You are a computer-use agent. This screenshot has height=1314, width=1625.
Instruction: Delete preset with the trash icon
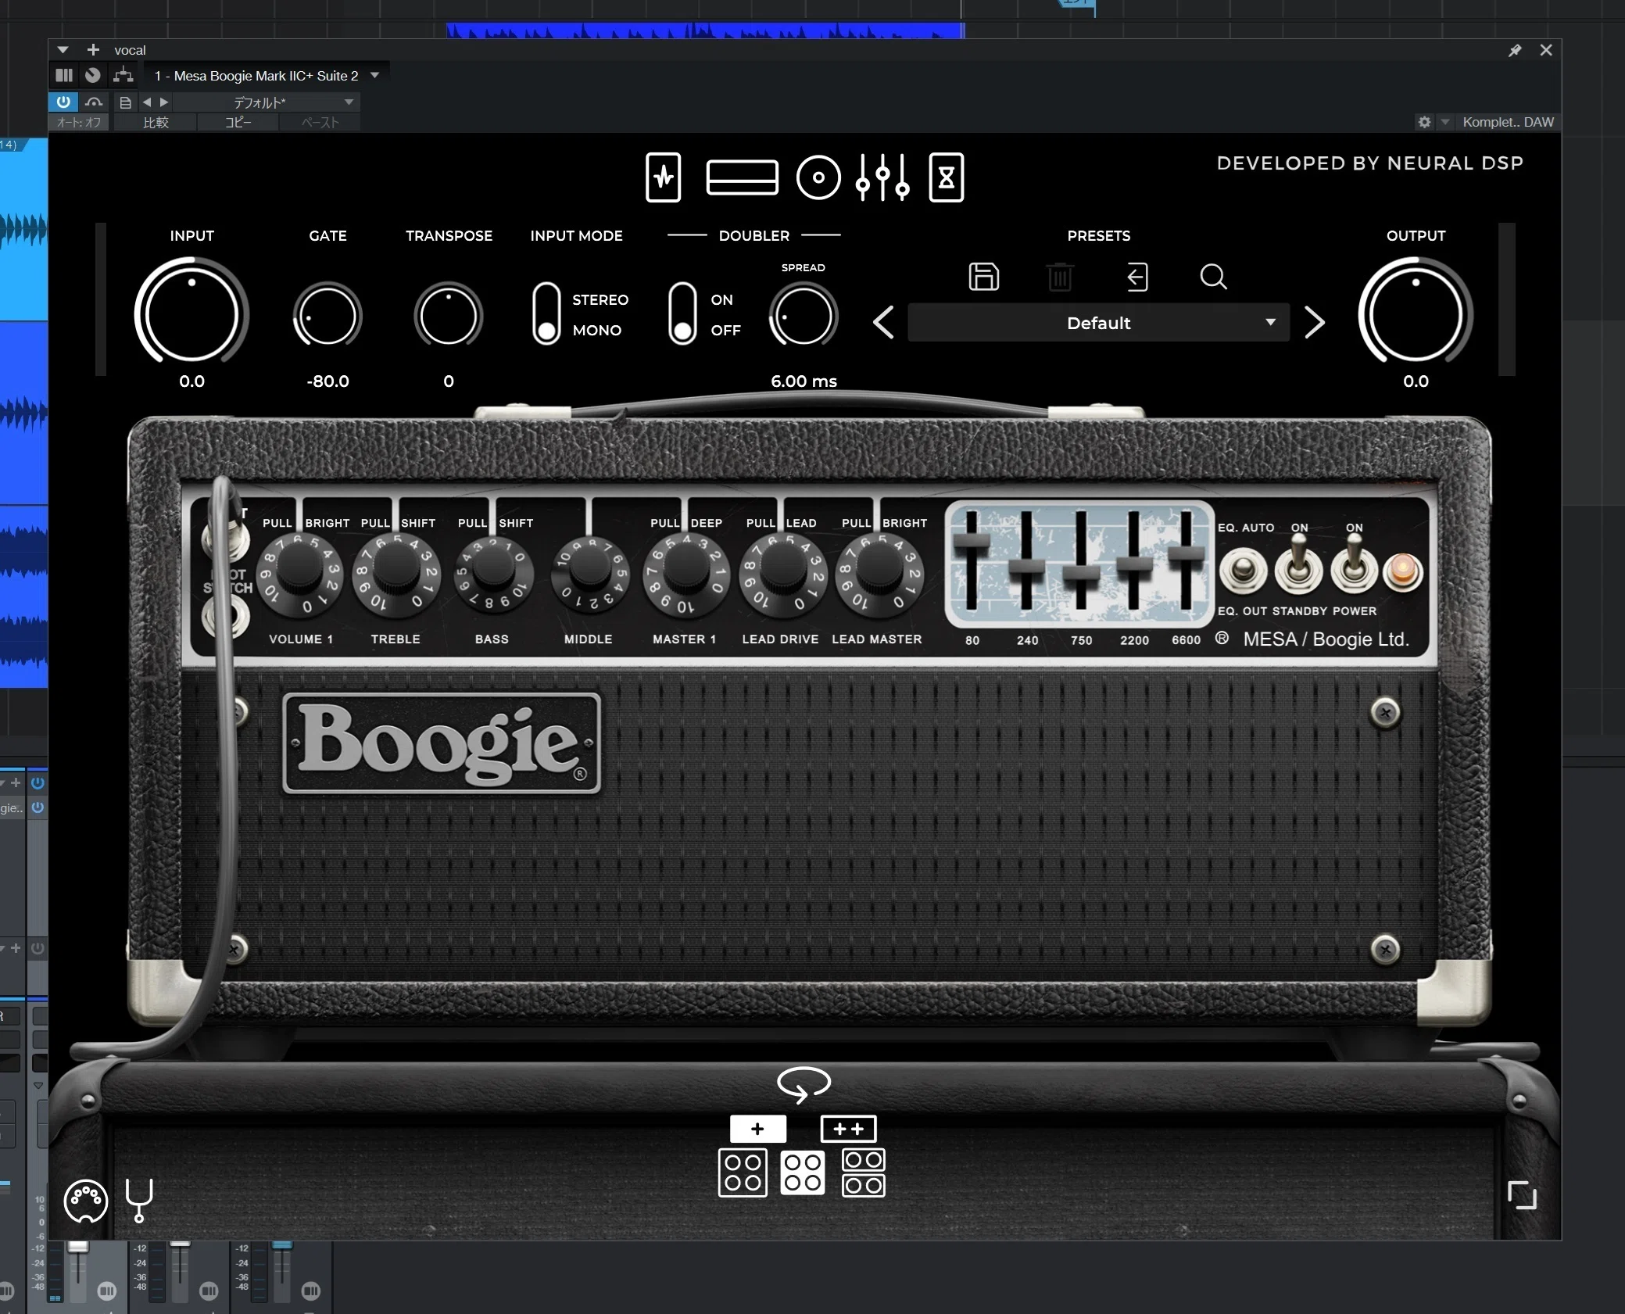[1060, 277]
